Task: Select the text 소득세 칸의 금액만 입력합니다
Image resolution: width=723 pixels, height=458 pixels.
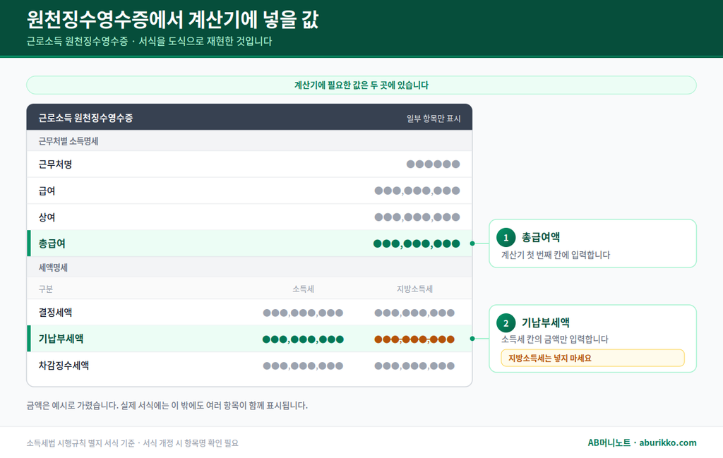Action: [x=555, y=339]
